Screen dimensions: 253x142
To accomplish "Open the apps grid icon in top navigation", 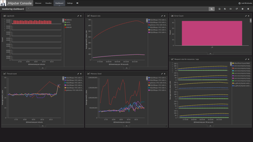I will (x=78, y=3).
